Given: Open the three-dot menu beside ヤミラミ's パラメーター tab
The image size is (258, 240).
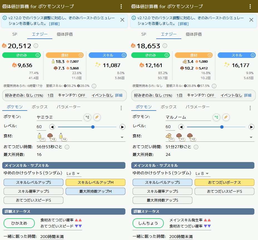Looking at the screenshot, I should click(121, 108).
